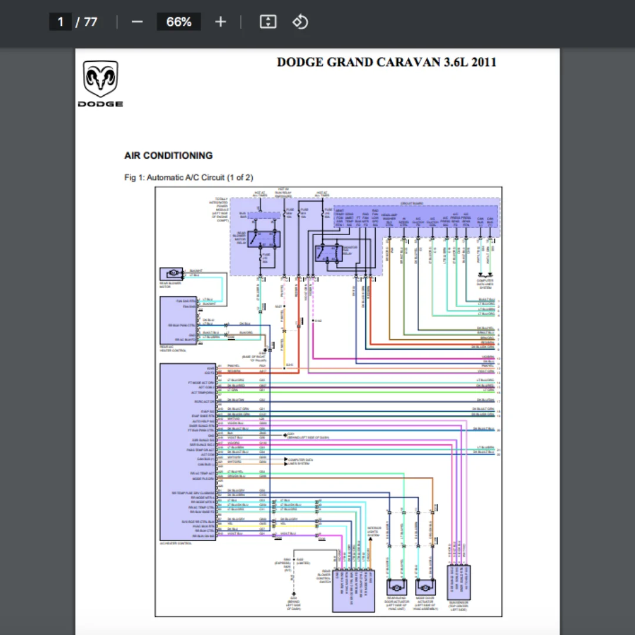Select the AIR CONDITIONING heading
635x635 pixels.
click(169, 155)
